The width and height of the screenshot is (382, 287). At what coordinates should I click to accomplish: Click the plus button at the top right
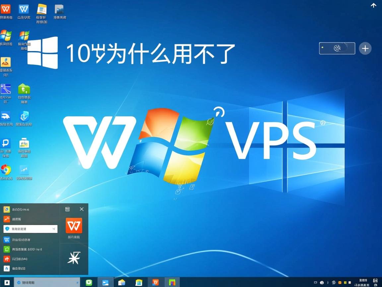[365, 48]
